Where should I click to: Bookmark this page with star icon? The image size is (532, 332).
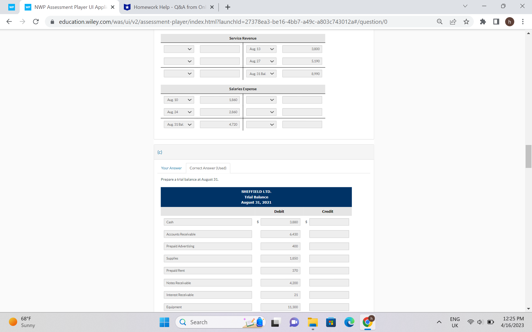pyautogui.click(x=466, y=22)
